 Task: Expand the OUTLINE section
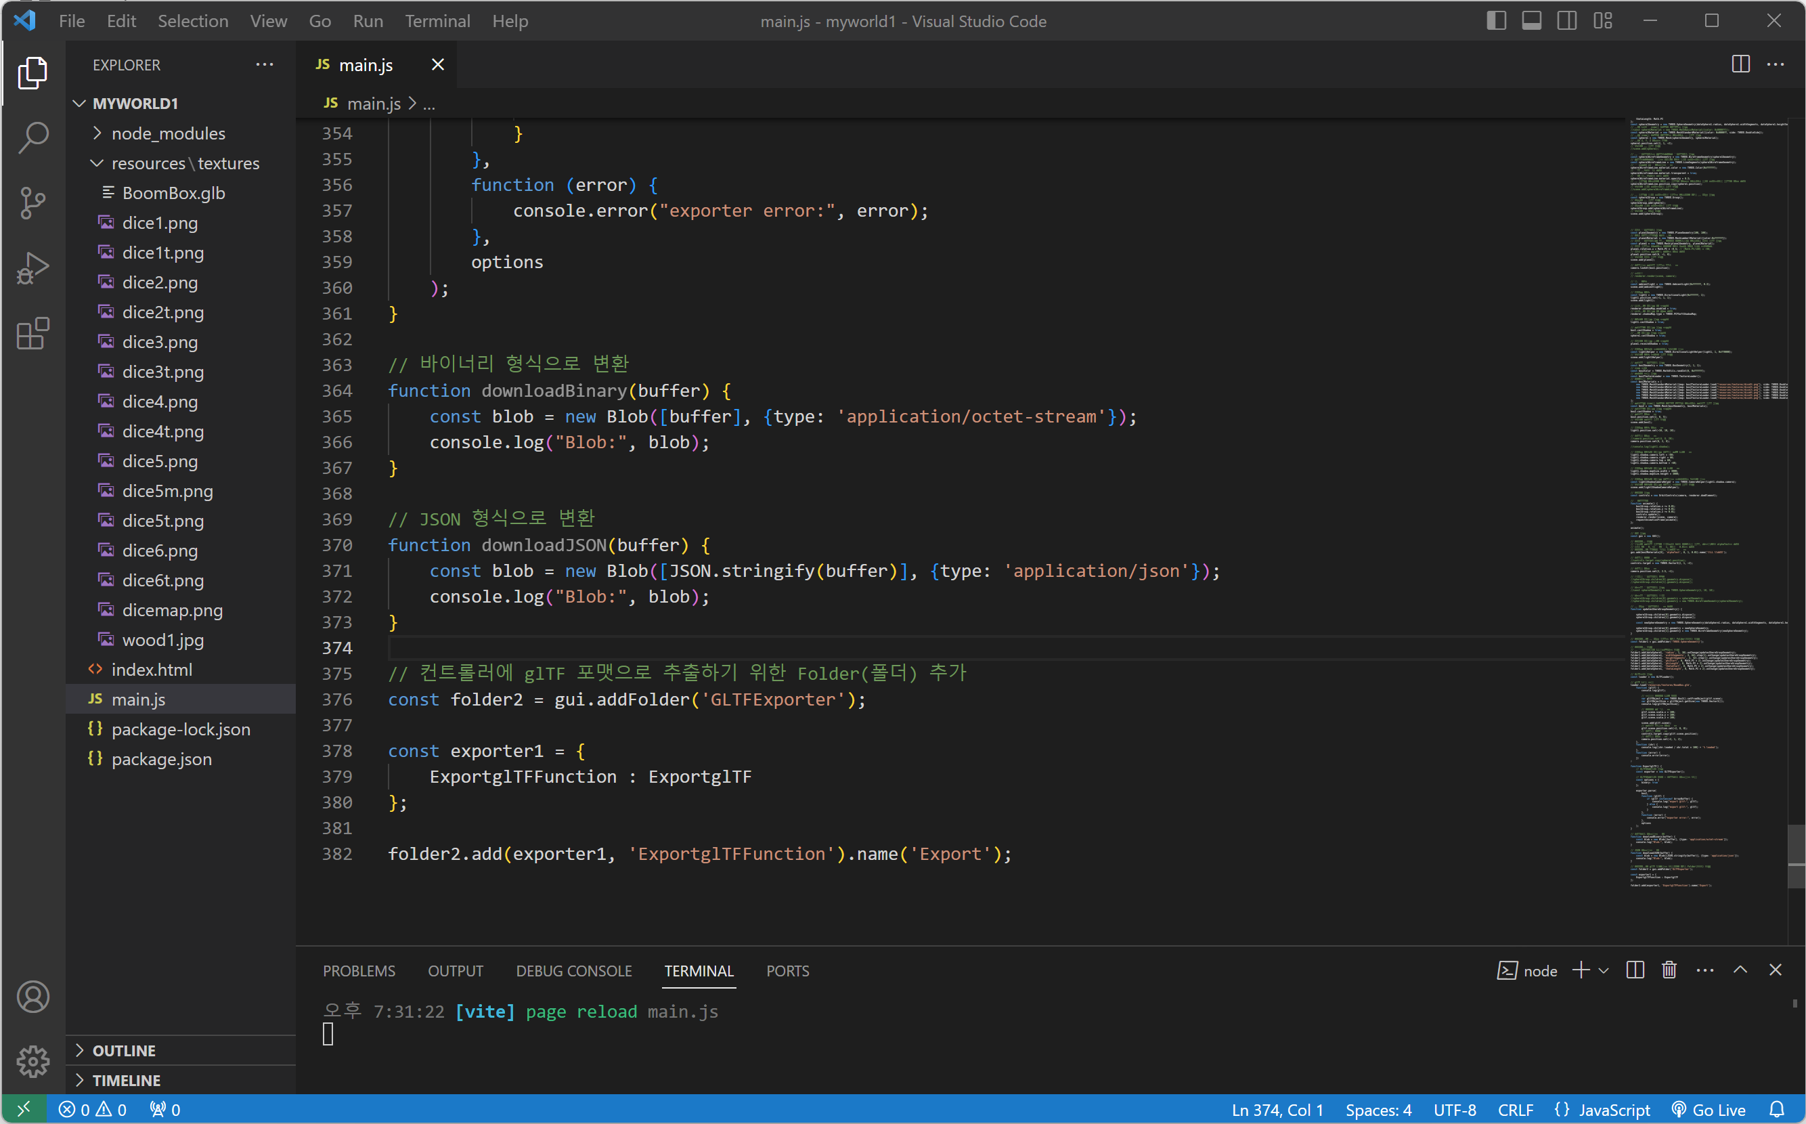coord(124,1050)
